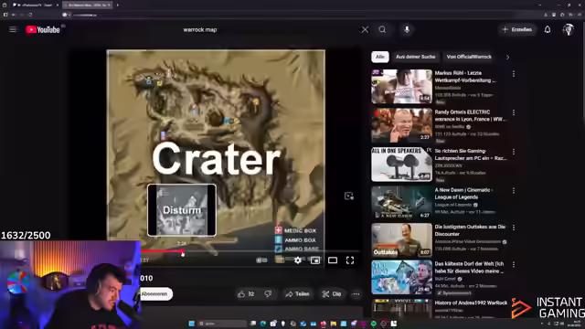Open new browser tab with the plus button
Screen dimensions: 585x329
coord(117,5)
